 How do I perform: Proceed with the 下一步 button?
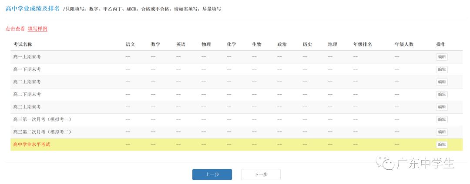click(x=261, y=175)
